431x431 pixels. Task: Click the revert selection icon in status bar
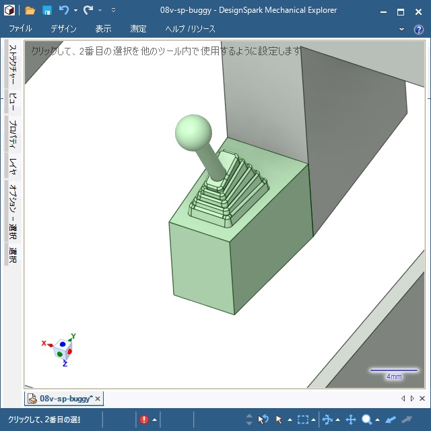click(x=263, y=420)
